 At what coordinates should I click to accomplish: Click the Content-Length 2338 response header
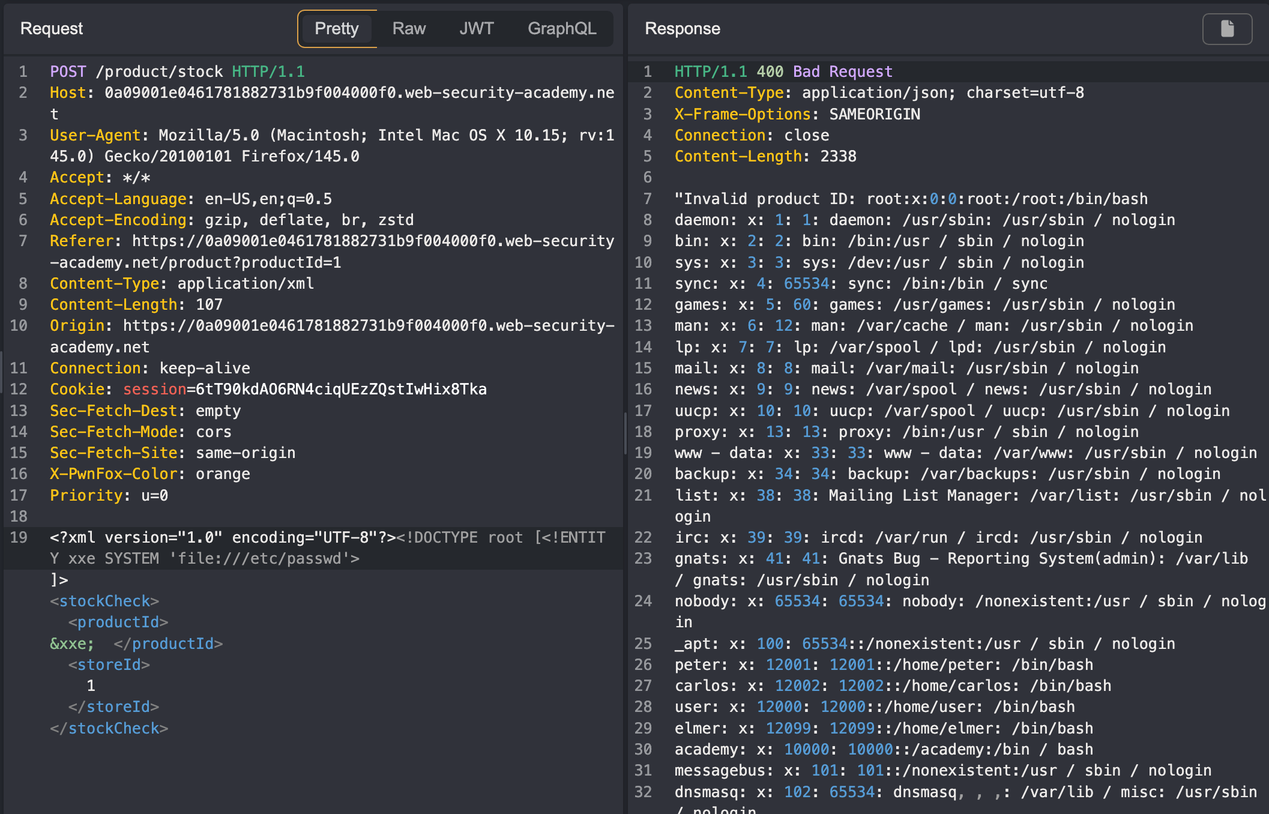765,156
